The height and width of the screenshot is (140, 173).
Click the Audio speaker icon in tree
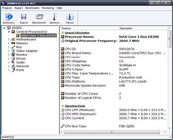pyautogui.click(x=13, y=62)
